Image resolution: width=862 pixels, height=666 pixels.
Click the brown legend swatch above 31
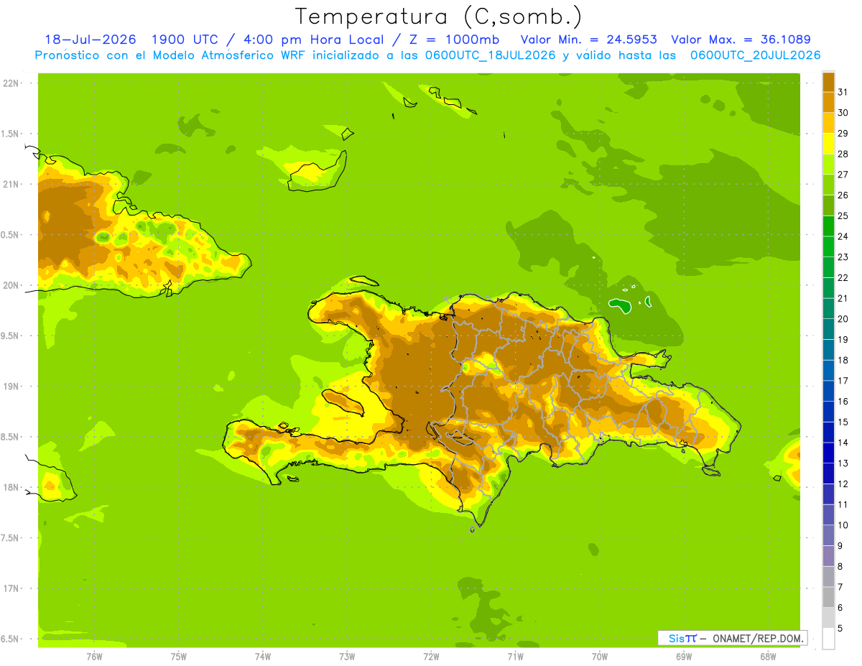[829, 81]
